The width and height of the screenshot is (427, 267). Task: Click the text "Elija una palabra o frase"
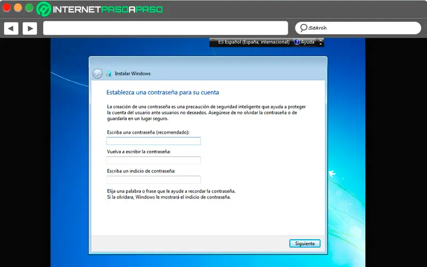click(x=131, y=191)
